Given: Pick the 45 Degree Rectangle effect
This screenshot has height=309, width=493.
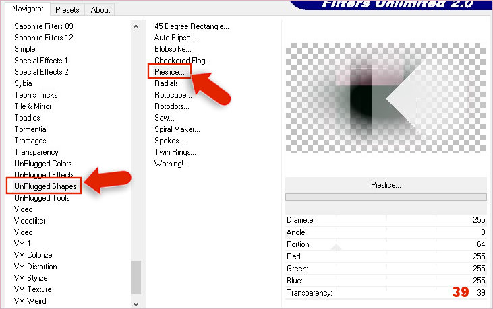Looking at the screenshot, I should (x=192, y=26).
